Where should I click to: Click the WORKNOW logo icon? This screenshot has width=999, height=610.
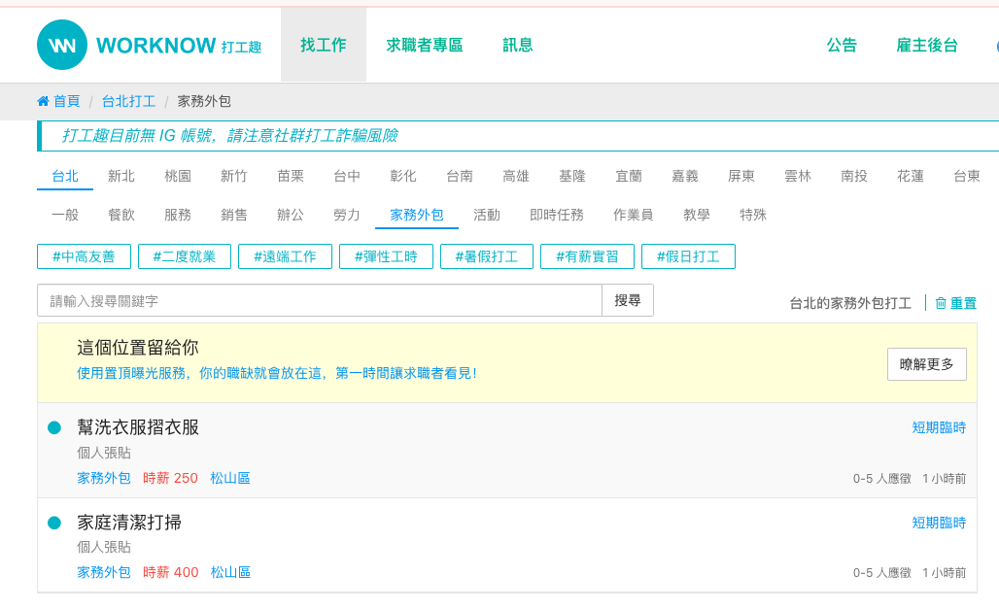[x=62, y=45]
